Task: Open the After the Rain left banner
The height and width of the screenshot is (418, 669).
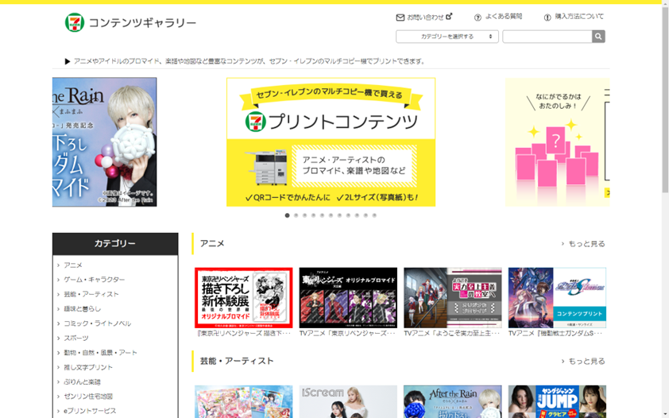Action: click(x=104, y=142)
